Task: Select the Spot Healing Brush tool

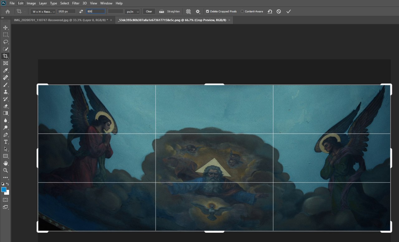Action: (x=5, y=77)
